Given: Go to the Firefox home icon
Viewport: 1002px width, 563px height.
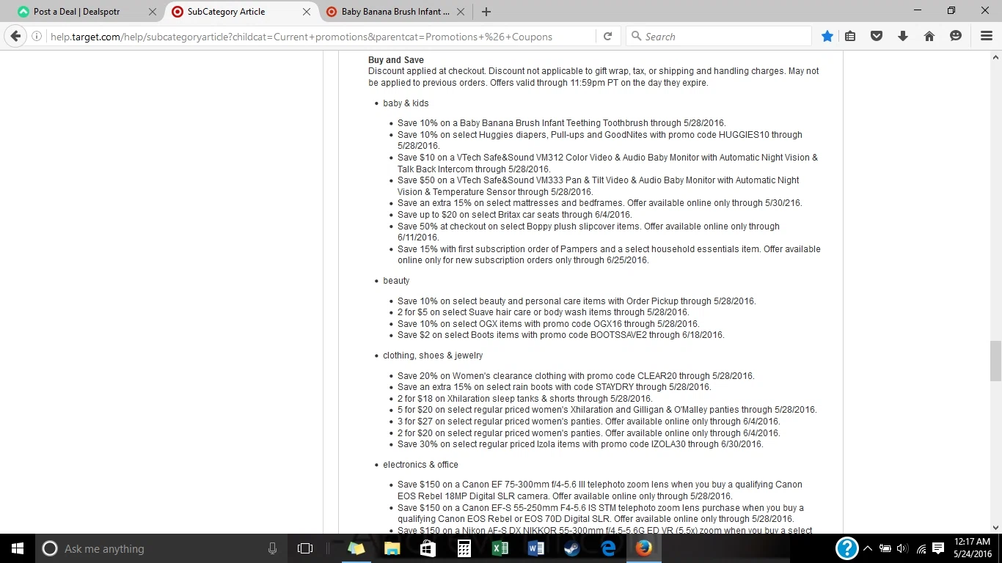Looking at the screenshot, I should 929,37.
